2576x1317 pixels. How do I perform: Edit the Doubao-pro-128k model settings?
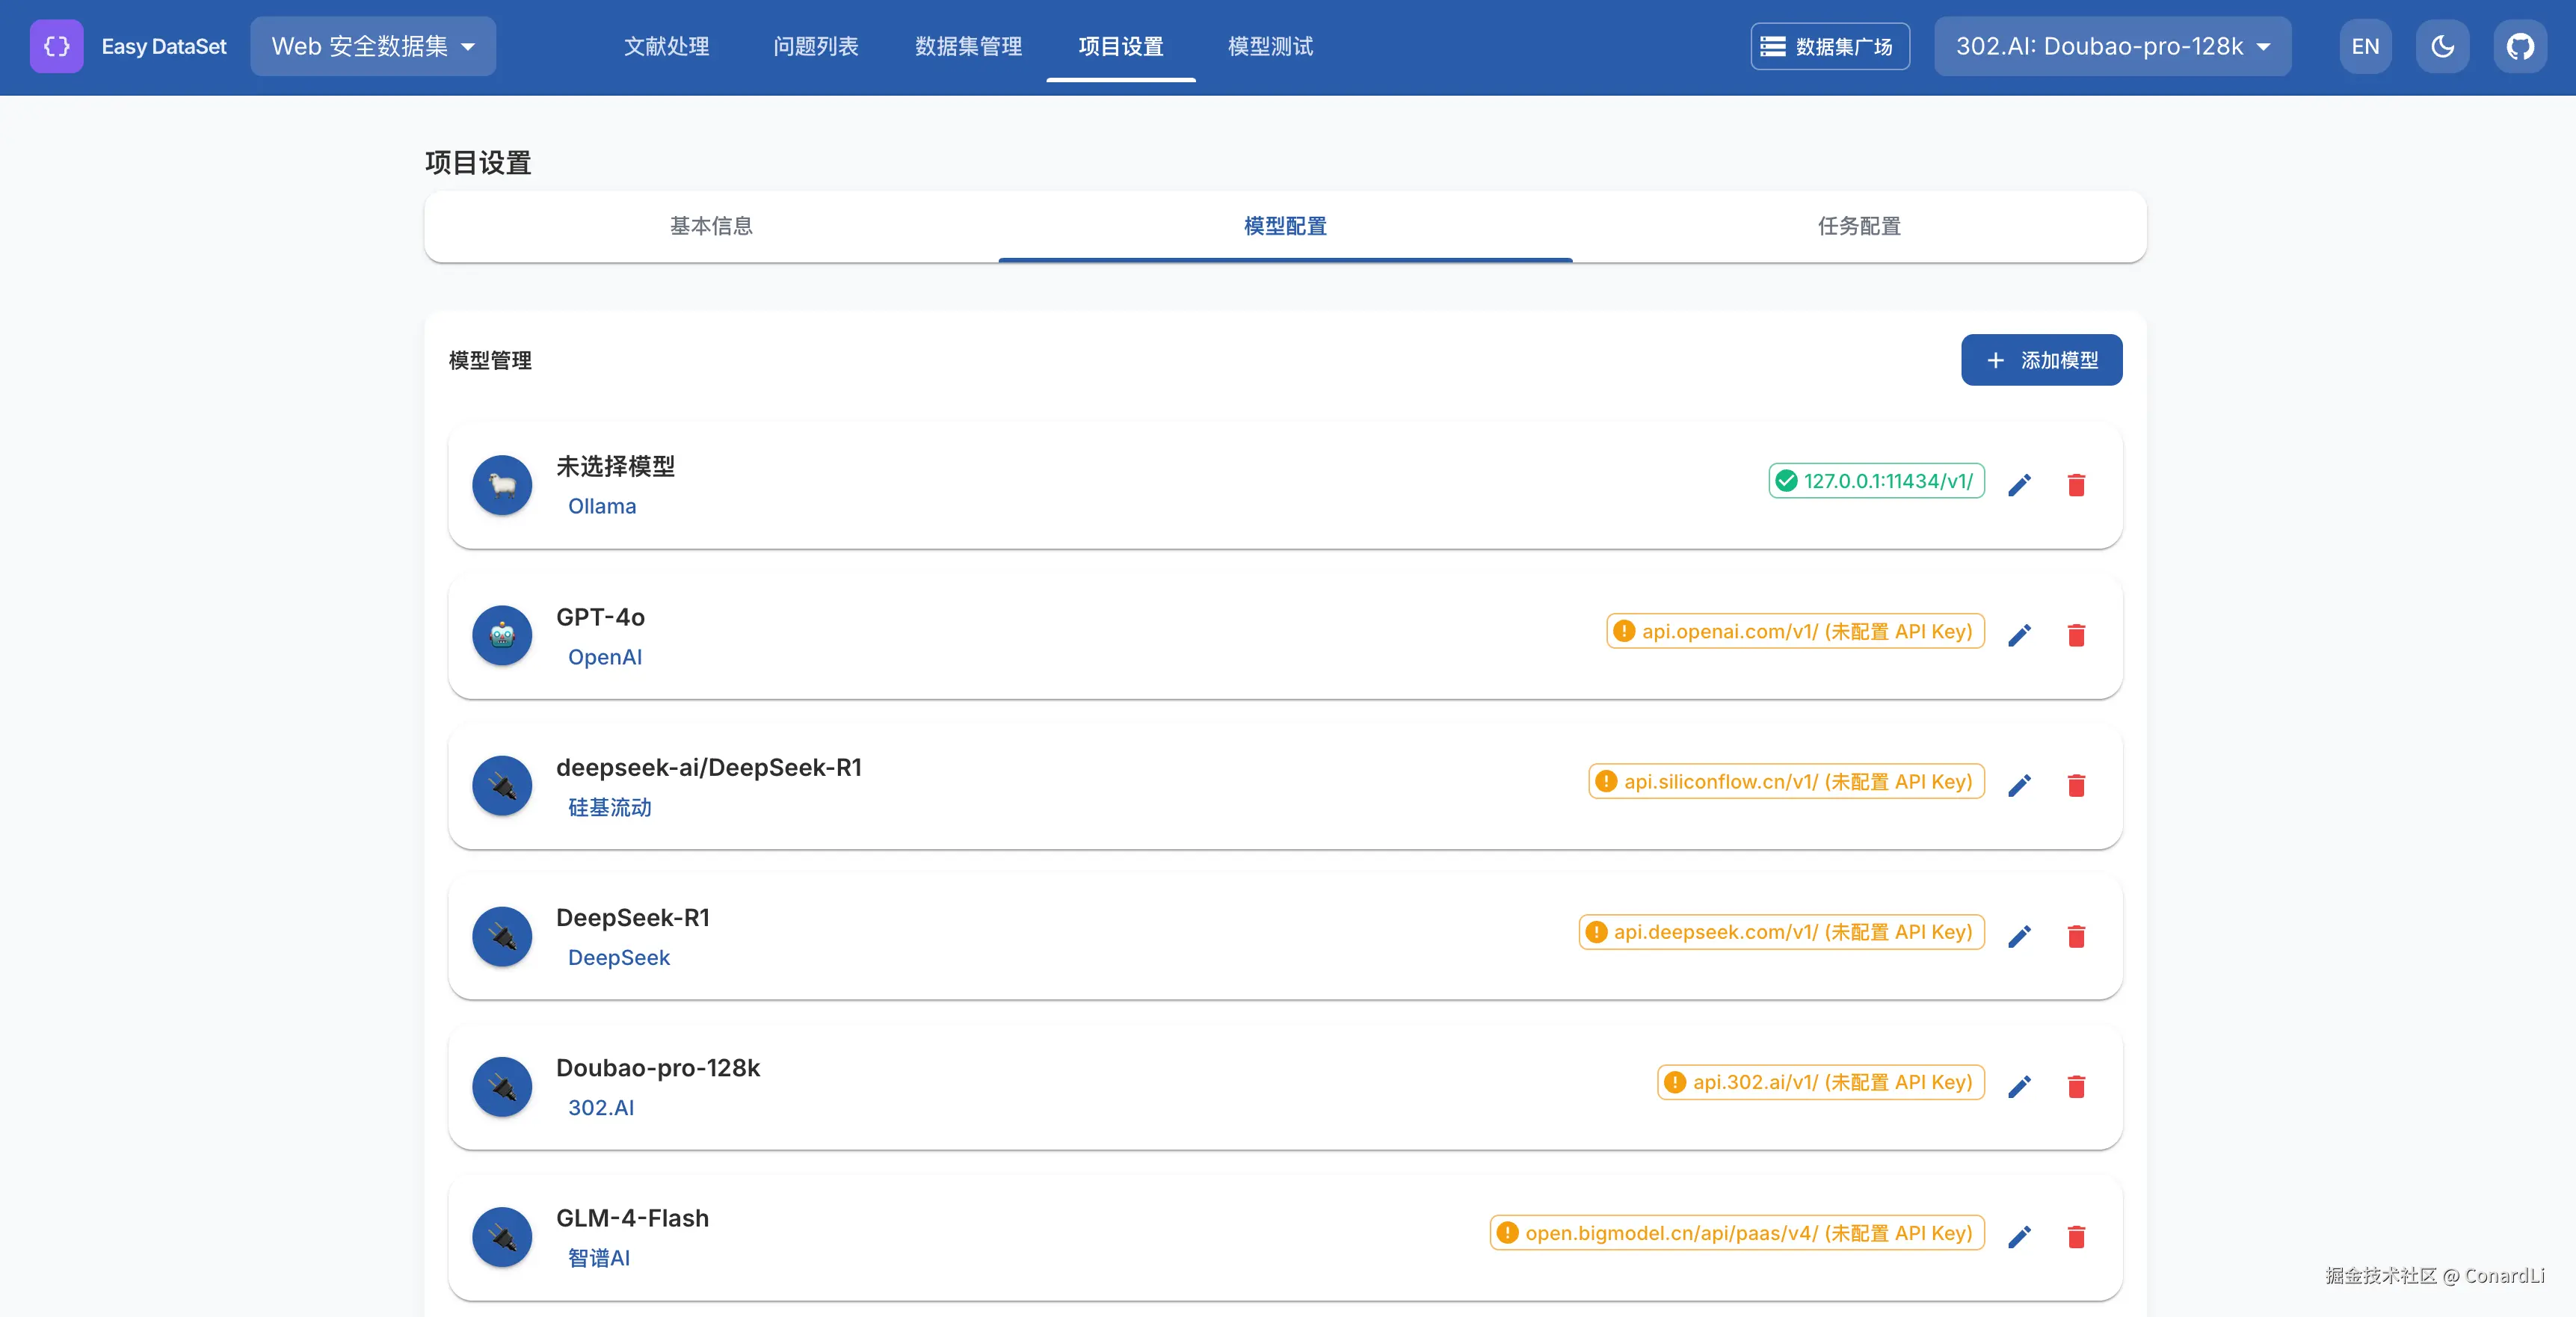click(2019, 1086)
